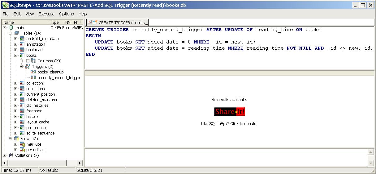Click the dic_histories table icon

coord(22,106)
